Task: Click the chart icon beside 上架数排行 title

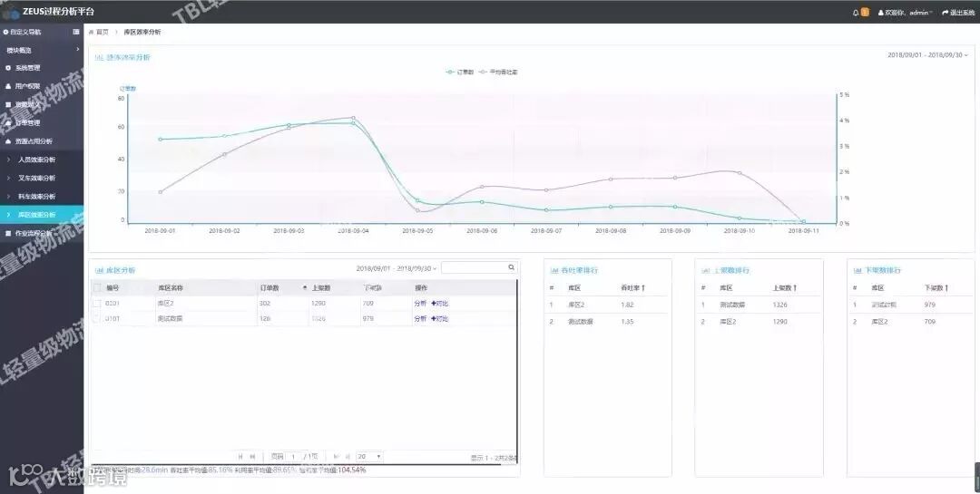Action: [x=706, y=270]
